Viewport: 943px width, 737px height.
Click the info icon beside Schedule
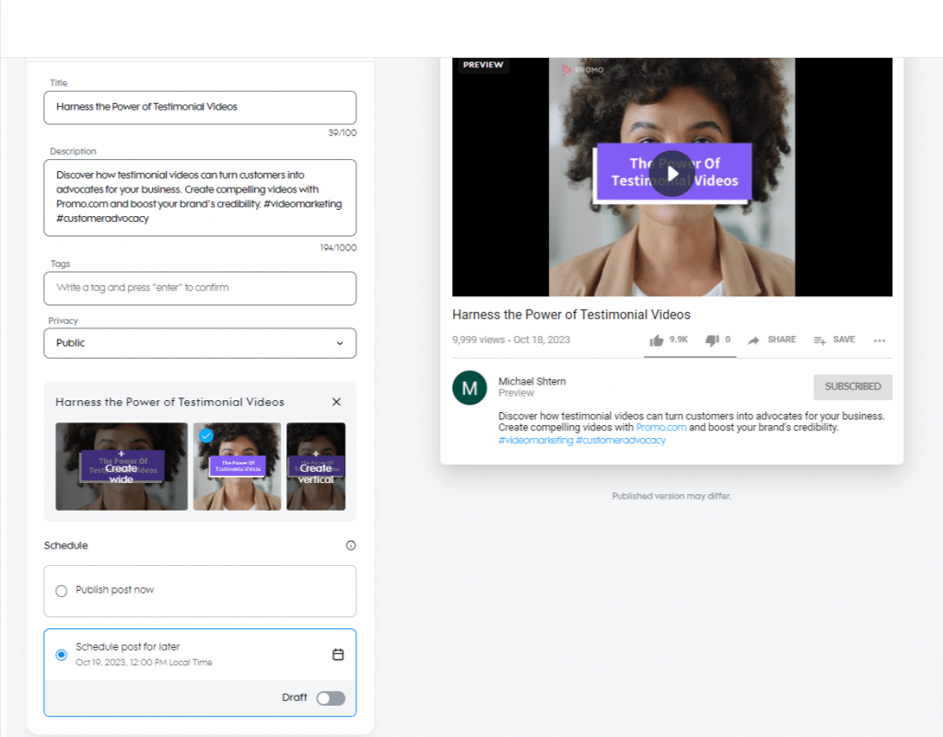pos(351,545)
